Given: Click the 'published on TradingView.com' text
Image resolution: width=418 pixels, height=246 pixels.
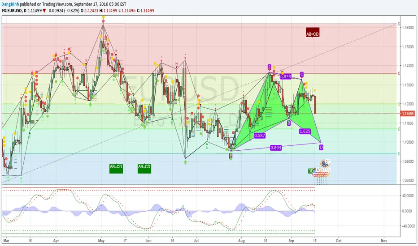Looking at the screenshot, I should 46,4.
